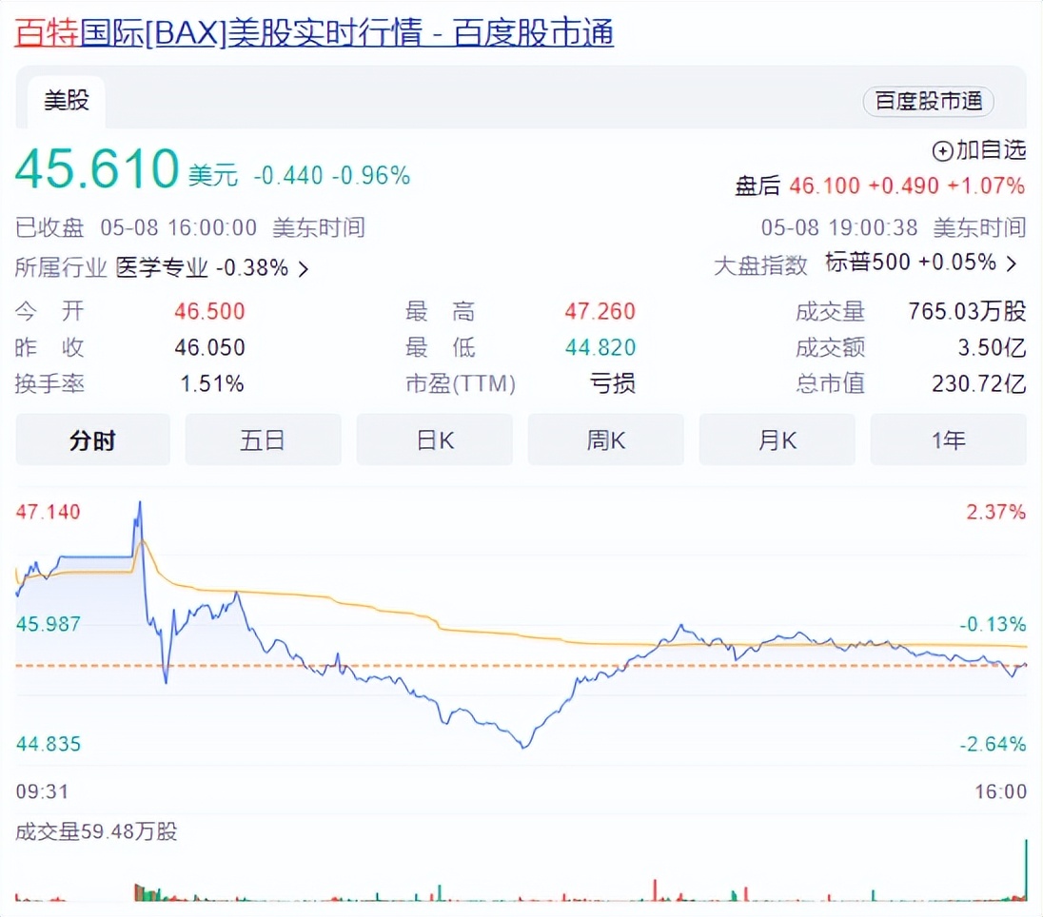Screen dimensions: 1043x917
Task: Switch to the 五日 chart view
Action: (x=264, y=439)
